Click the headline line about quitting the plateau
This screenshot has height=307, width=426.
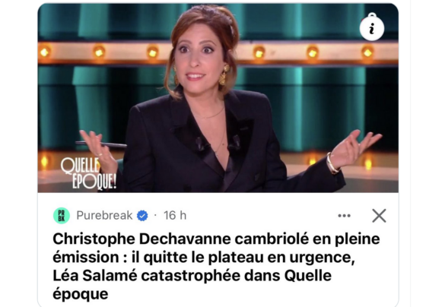tap(204, 258)
